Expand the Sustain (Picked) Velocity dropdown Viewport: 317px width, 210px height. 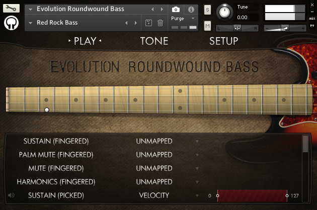point(197,195)
